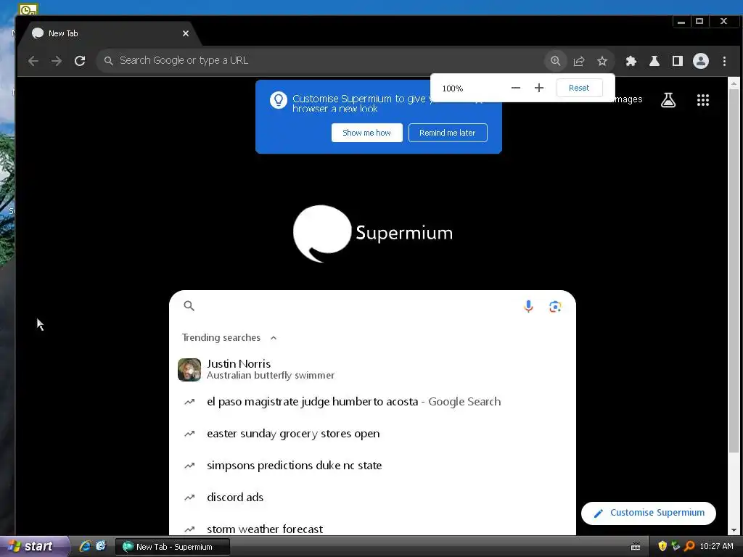Select the New Tab tab
Screen dimensions: 743x557
point(109,33)
